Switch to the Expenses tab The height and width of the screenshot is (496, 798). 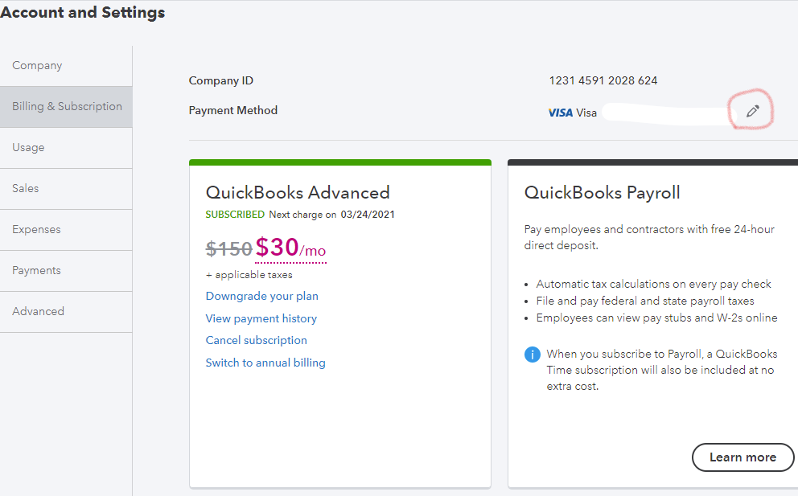click(66, 229)
